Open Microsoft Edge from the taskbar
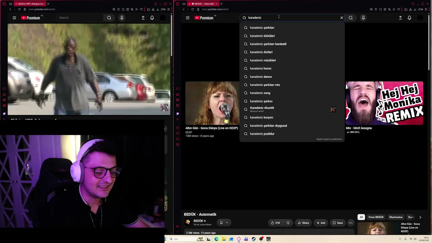The height and width of the screenshot is (243, 432). click(216, 239)
